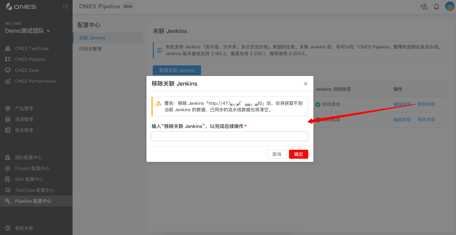This screenshot has height=235, width=456.
Task: Click the Beta badge in header
Action: pyautogui.click(x=128, y=6)
